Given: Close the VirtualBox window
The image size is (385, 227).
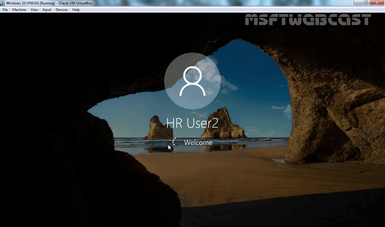Looking at the screenshot, I should (376, 3).
